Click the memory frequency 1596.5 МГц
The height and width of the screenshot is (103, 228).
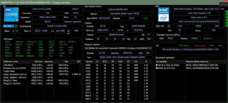pos(103,30)
